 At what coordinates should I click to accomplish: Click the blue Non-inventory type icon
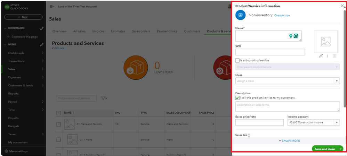tap(241, 15)
